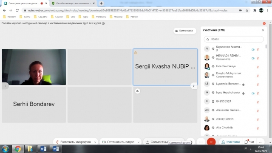
Task: Open the microphone options dropdown arrow
Action: pyautogui.click(x=95, y=142)
